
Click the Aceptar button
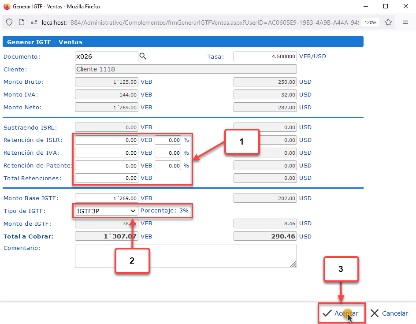pyautogui.click(x=341, y=313)
